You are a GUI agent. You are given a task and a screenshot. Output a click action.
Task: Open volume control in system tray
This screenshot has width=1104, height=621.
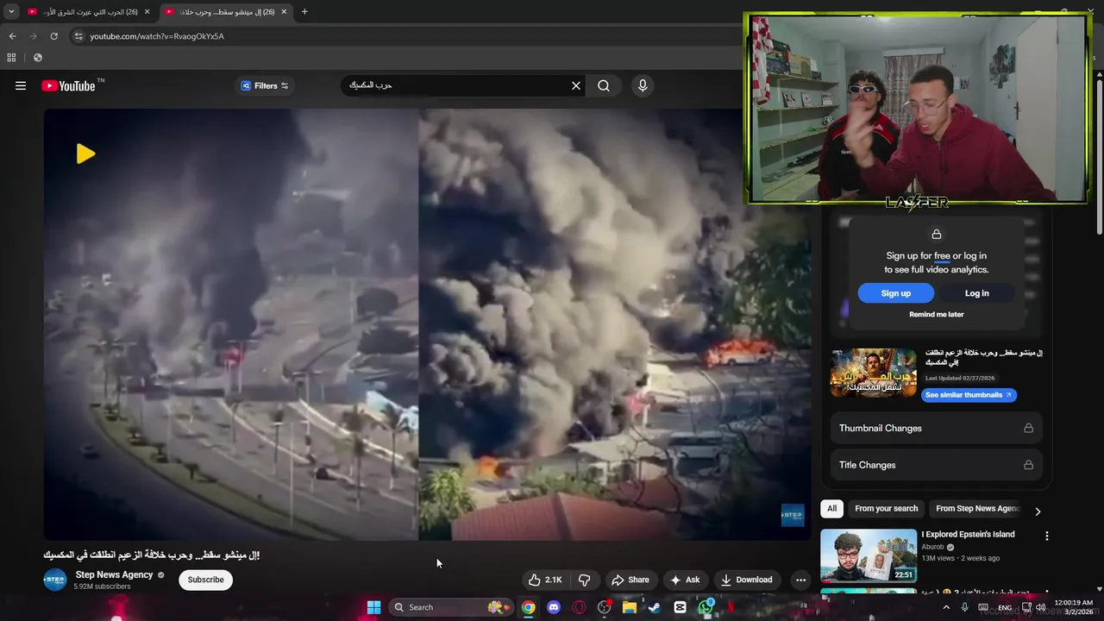click(1040, 607)
